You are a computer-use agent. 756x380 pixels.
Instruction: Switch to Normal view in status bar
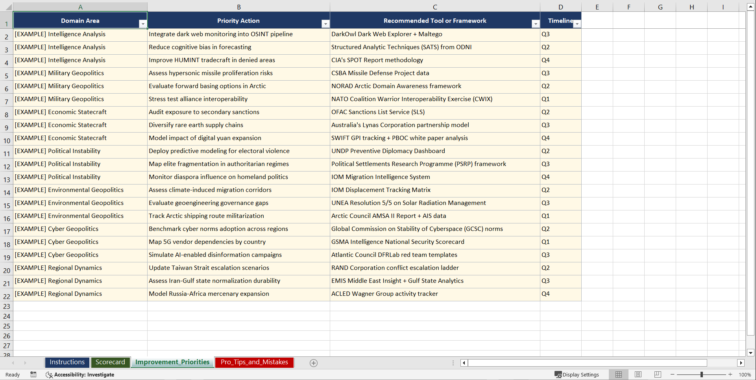618,374
